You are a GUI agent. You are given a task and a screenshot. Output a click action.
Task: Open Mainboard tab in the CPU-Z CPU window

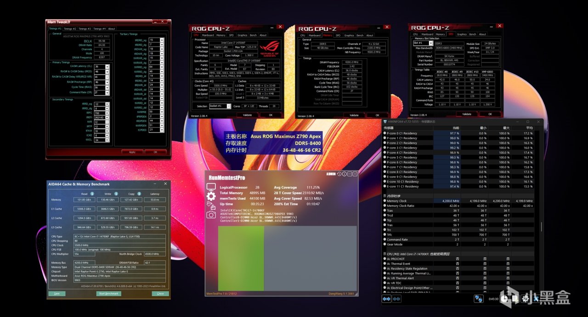(208, 35)
